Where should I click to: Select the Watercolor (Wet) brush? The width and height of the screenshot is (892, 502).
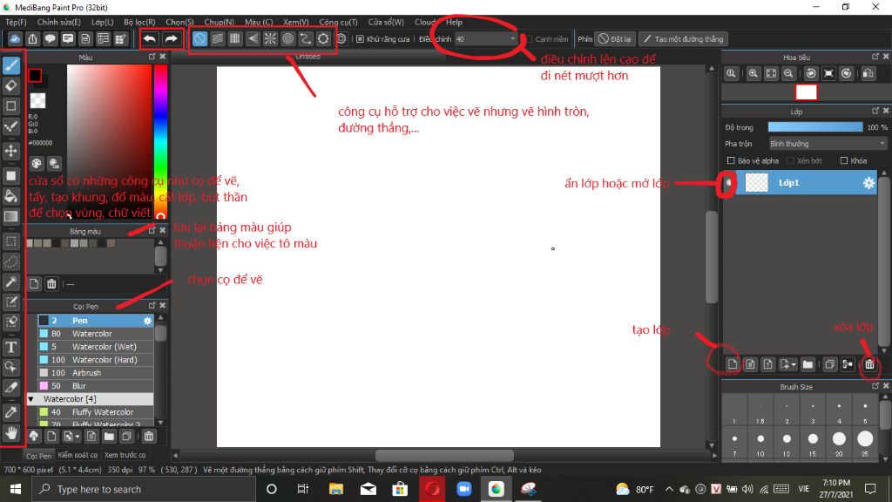click(96, 347)
